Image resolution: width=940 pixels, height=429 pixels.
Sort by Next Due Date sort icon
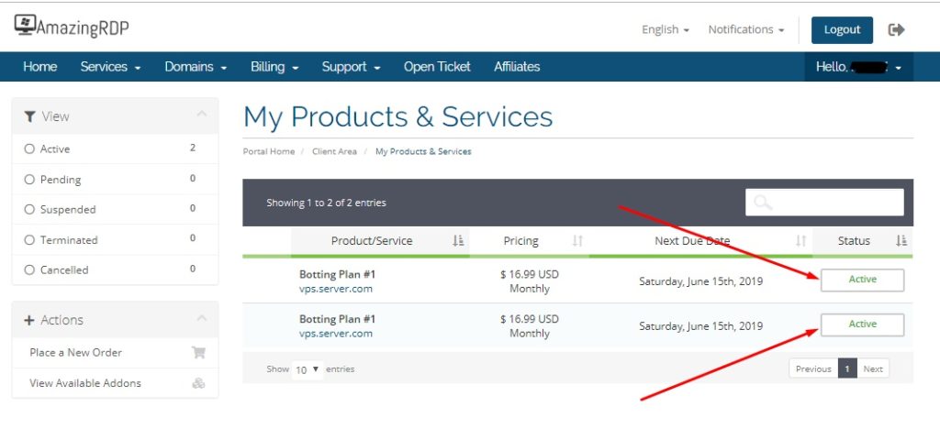(800, 241)
